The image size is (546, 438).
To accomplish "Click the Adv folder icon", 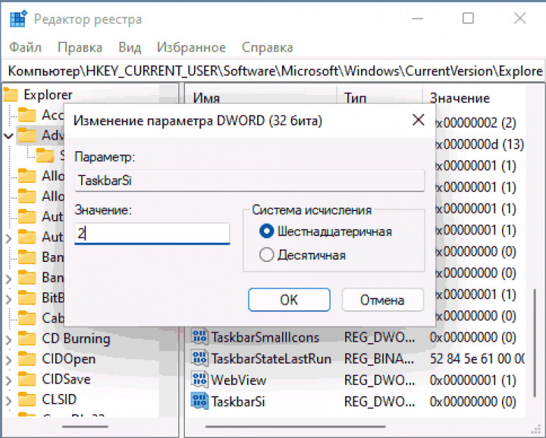I will click(27, 135).
